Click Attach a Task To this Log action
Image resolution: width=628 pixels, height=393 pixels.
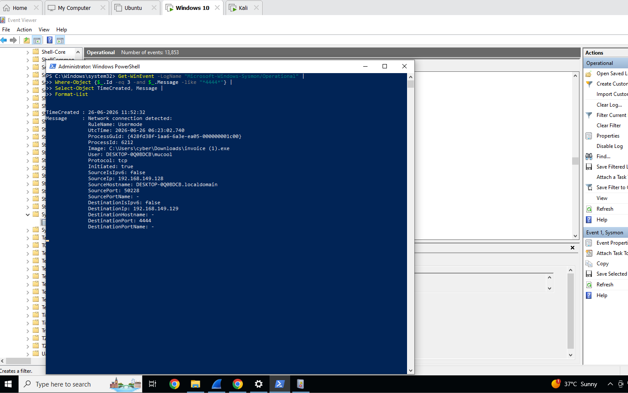[612, 177]
